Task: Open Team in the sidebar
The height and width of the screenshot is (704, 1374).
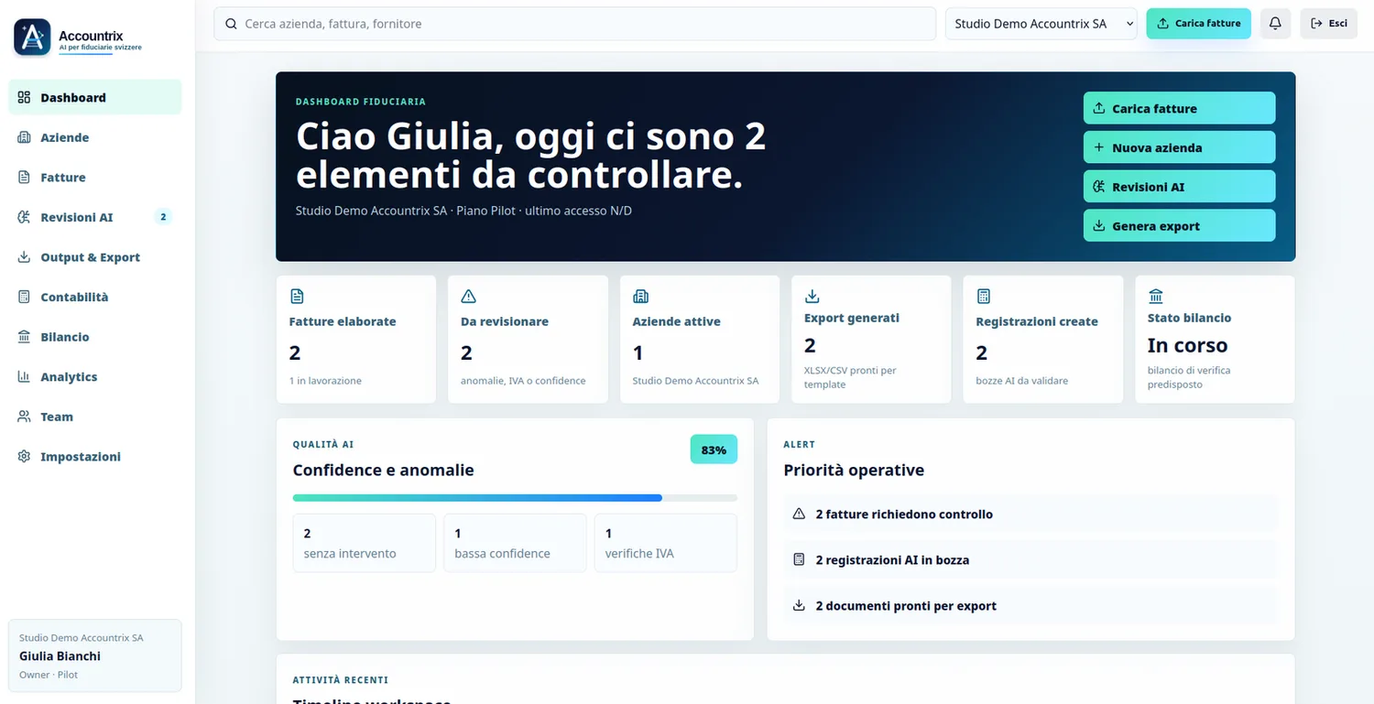Action: [x=95, y=417]
